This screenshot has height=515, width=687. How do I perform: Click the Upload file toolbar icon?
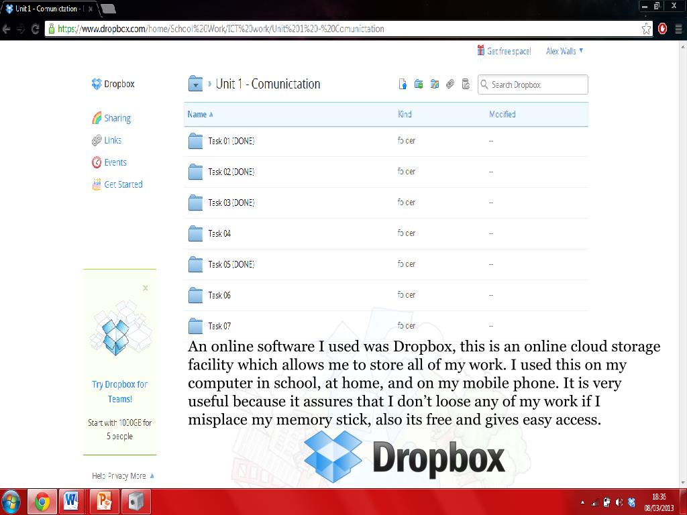(403, 84)
